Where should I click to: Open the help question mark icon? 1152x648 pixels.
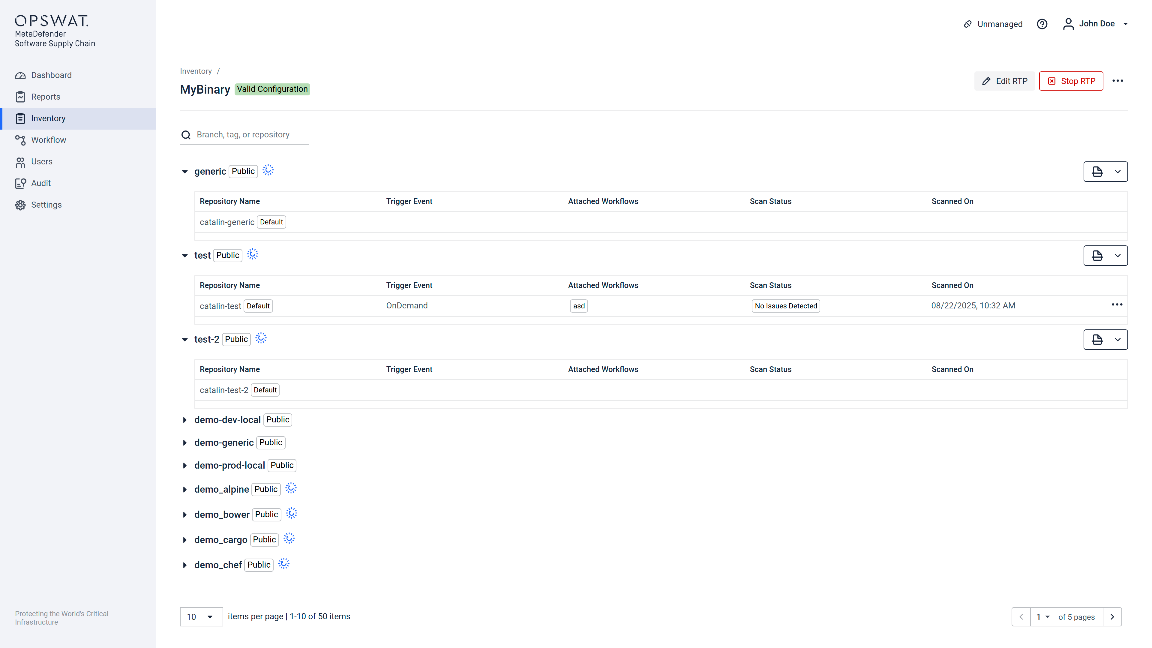(1042, 24)
